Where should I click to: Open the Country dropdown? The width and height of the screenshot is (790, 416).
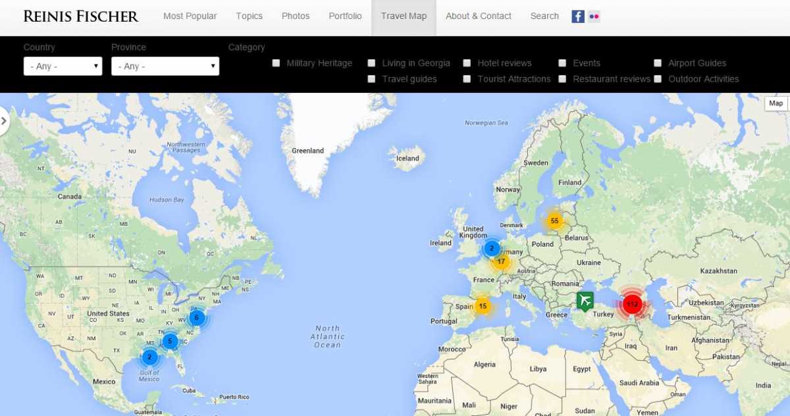pyautogui.click(x=63, y=66)
